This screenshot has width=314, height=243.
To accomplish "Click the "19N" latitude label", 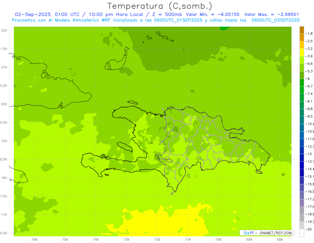I will click(x=4, y=141).
